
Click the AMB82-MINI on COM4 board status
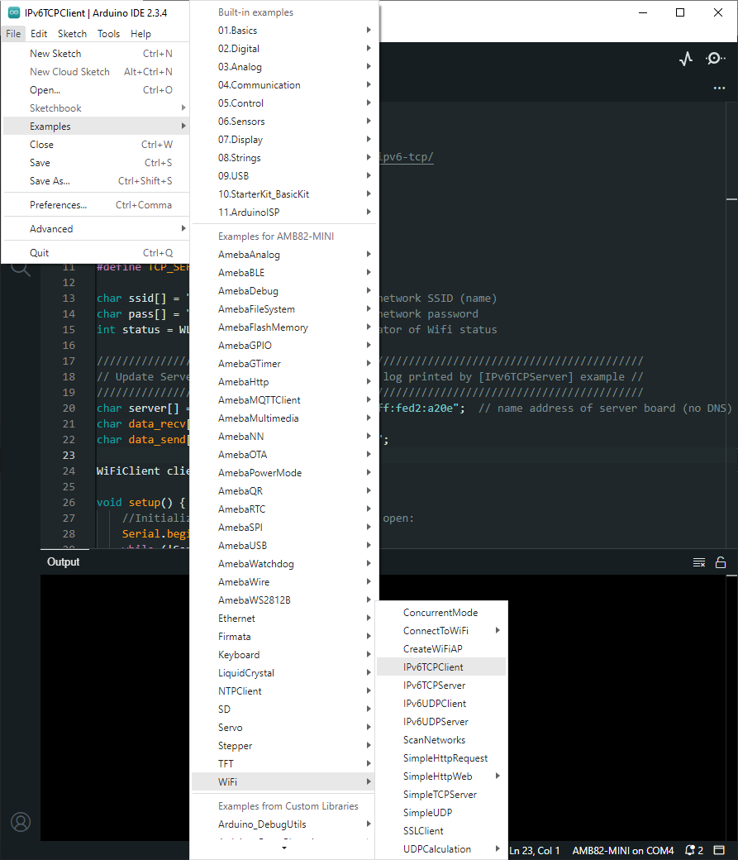tap(622, 850)
